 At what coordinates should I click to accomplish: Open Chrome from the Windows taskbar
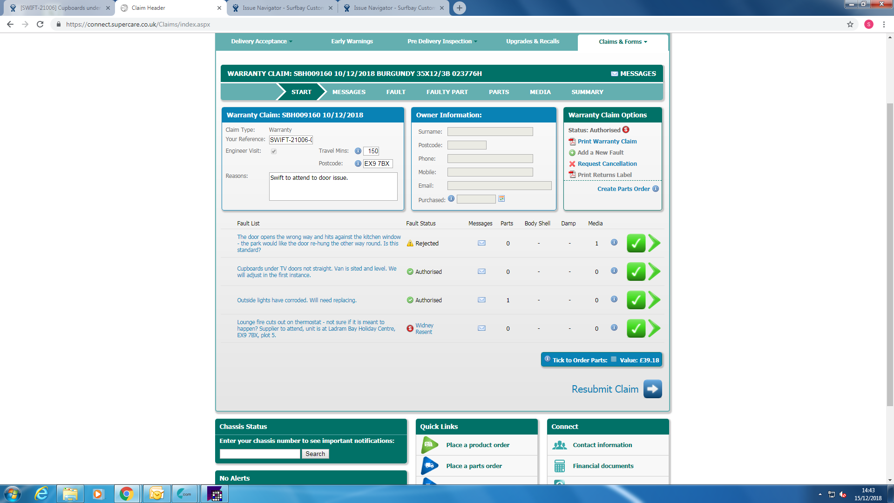click(126, 494)
